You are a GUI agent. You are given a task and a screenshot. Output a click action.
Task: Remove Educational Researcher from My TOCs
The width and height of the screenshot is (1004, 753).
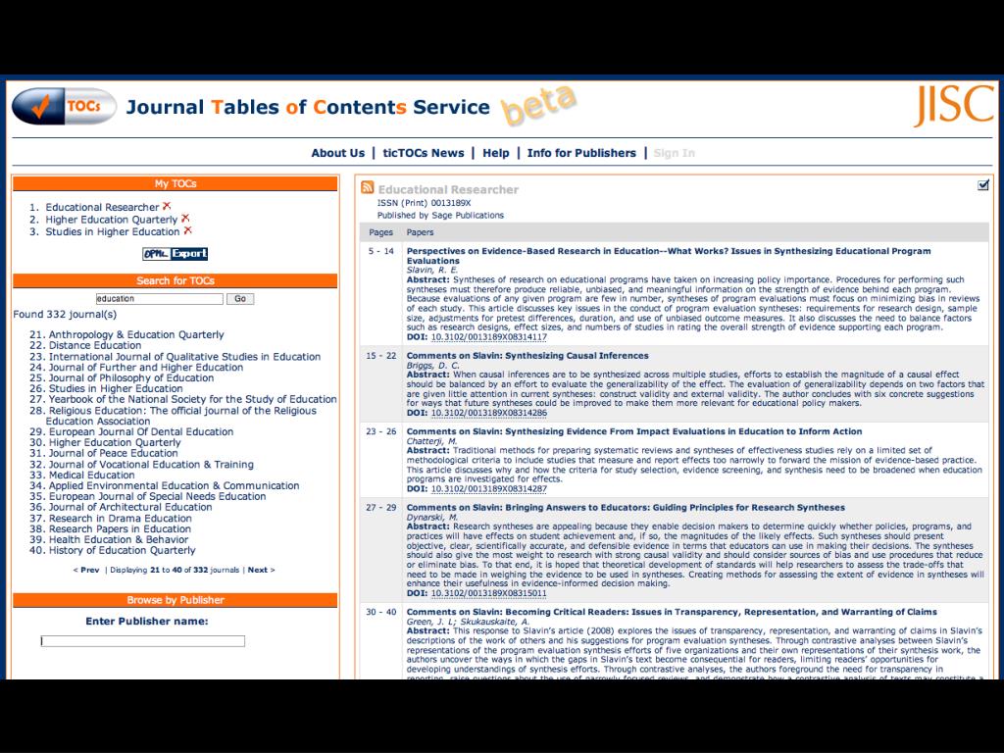pyautogui.click(x=167, y=206)
